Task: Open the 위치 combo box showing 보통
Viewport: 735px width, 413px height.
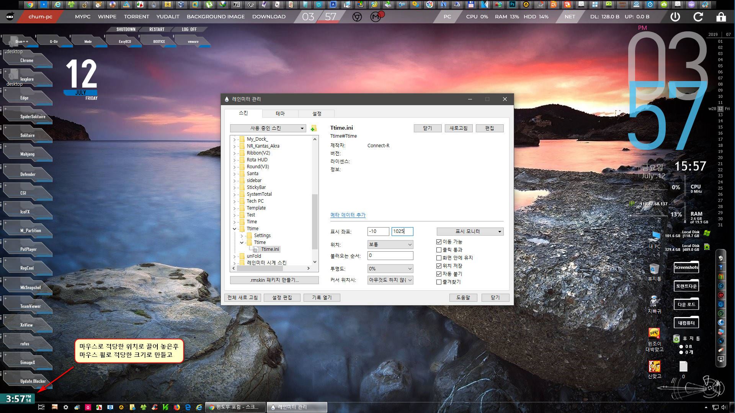Action: pyautogui.click(x=390, y=244)
